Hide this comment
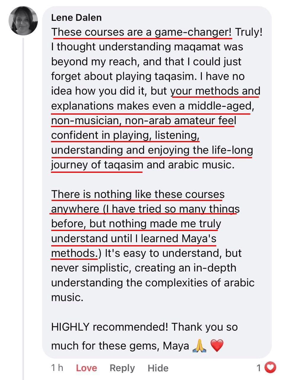The height and width of the screenshot is (380, 285). tap(158, 368)
